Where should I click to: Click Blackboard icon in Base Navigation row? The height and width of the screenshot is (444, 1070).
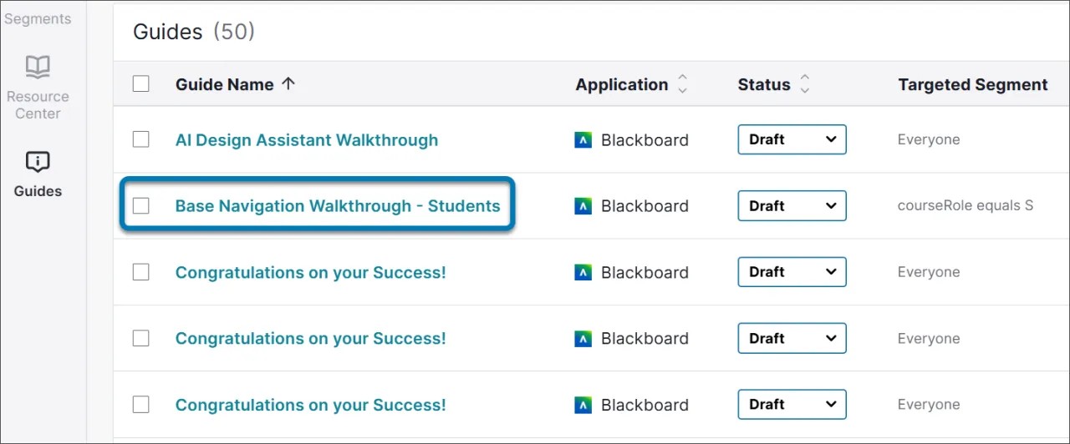[583, 206]
